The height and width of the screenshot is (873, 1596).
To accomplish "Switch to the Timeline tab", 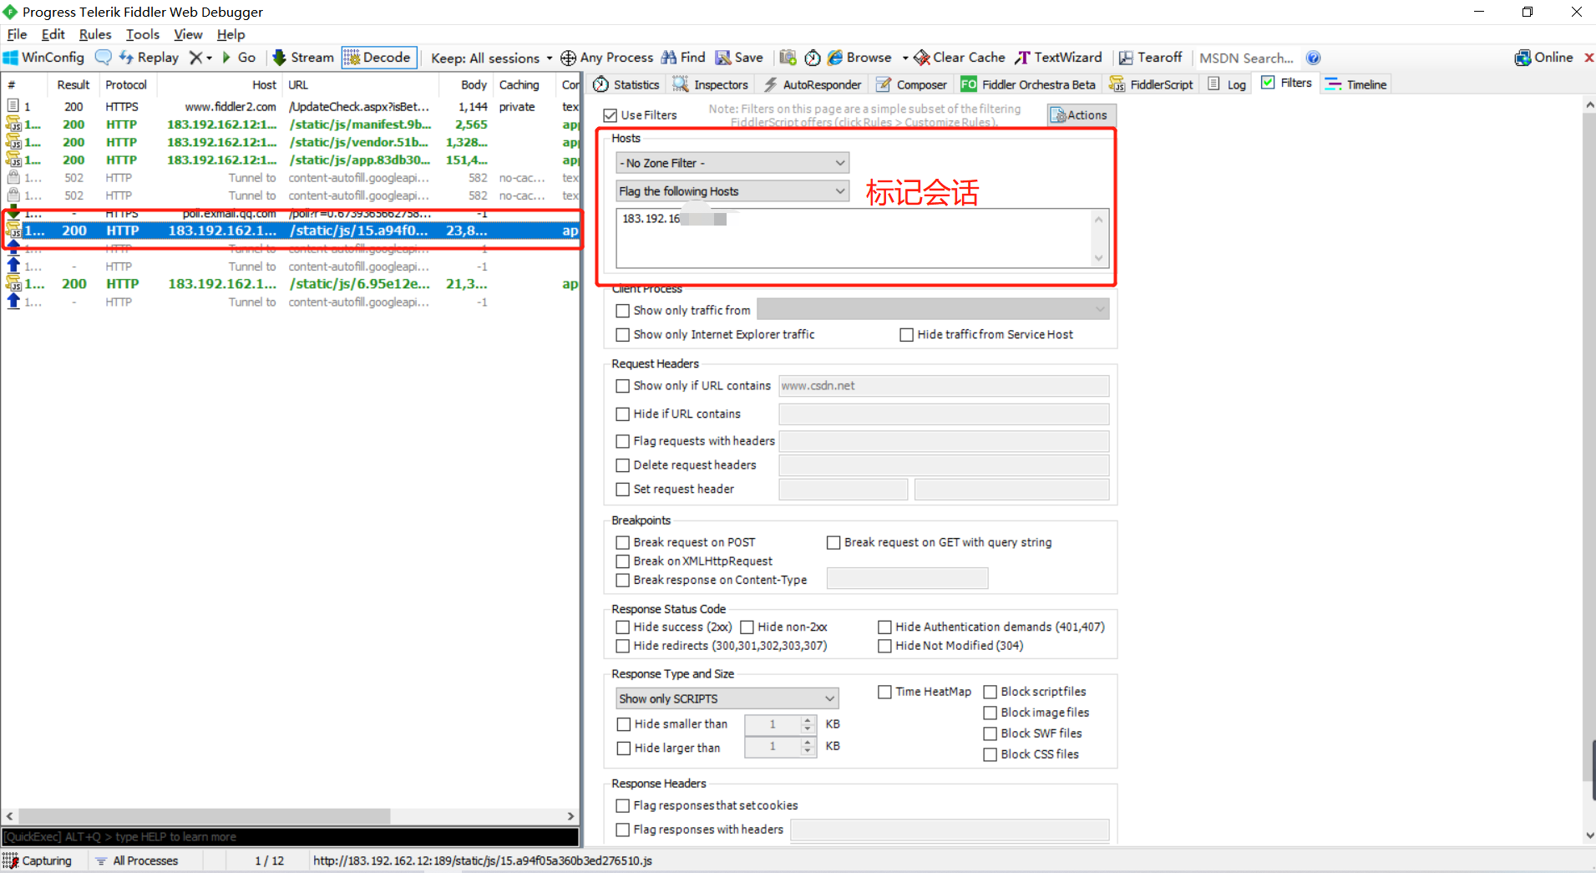I will (x=1355, y=84).
